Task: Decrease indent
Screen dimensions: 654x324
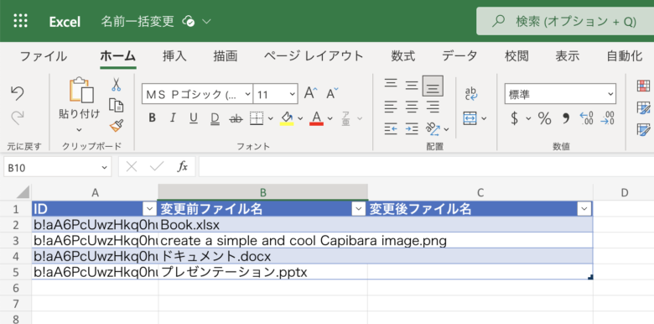Action: pyautogui.click(x=391, y=129)
